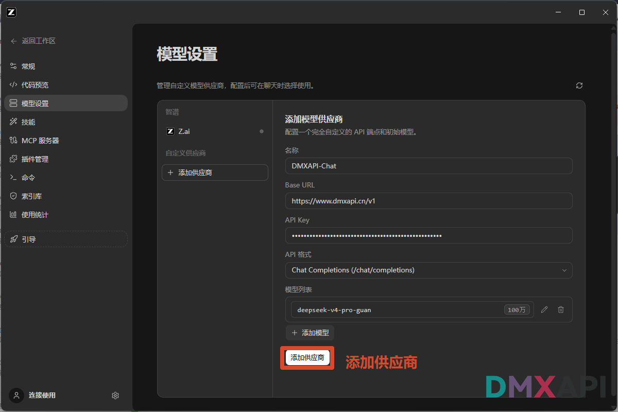
Task: Open the API 格式 dropdown
Action: tap(428, 270)
